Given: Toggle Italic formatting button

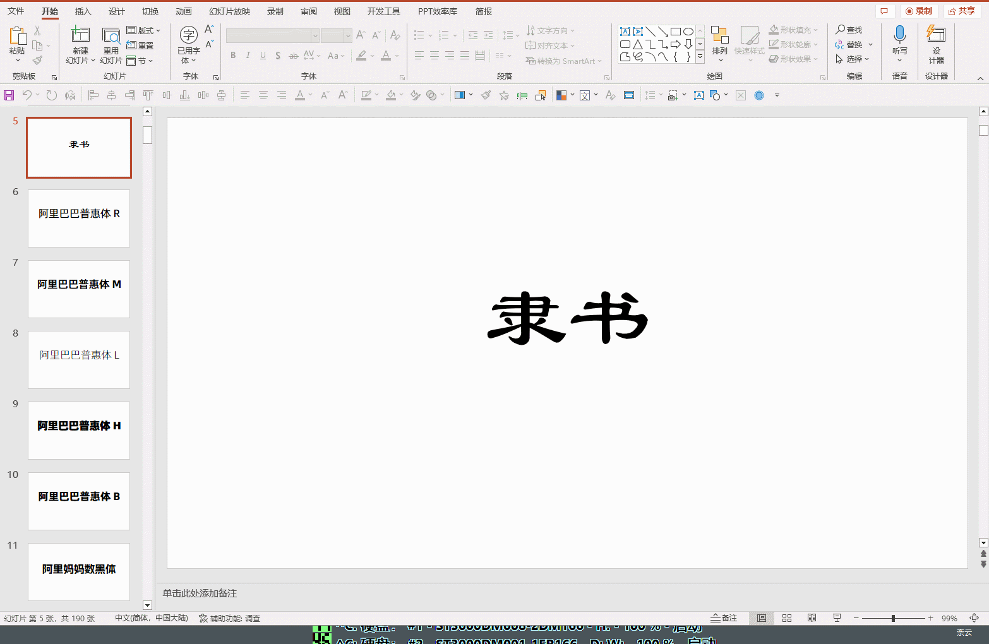Looking at the screenshot, I should click(248, 56).
